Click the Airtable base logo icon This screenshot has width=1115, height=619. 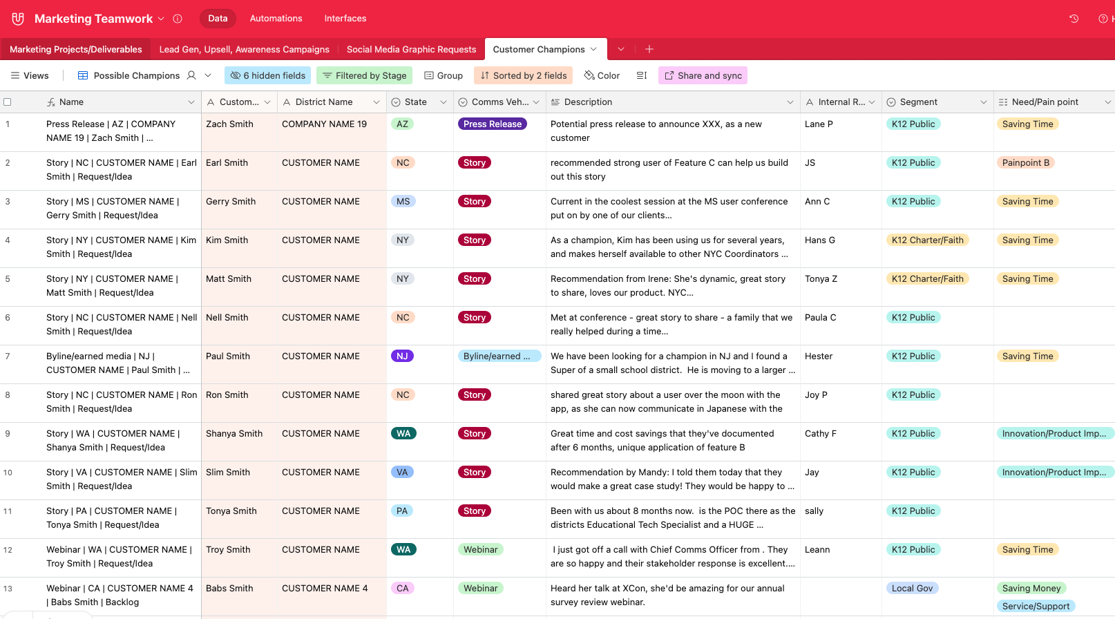tap(18, 19)
